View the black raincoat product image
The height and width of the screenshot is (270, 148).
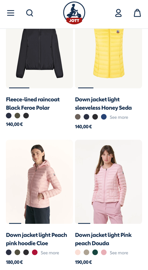pyautogui.click(x=39, y=58)
